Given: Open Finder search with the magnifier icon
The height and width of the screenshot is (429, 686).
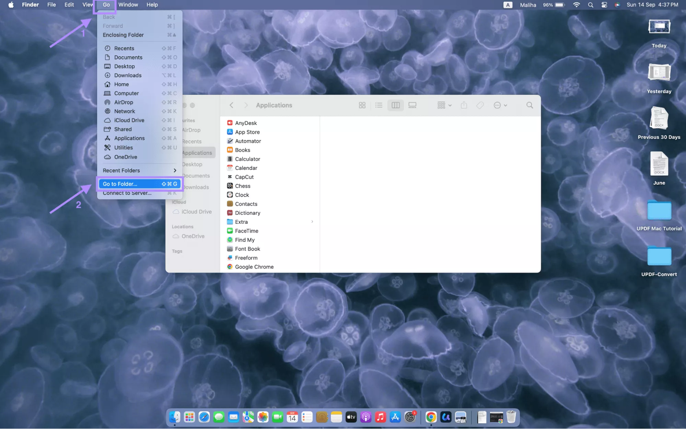Looking at the screenshot, I should [x=530, y=105].
